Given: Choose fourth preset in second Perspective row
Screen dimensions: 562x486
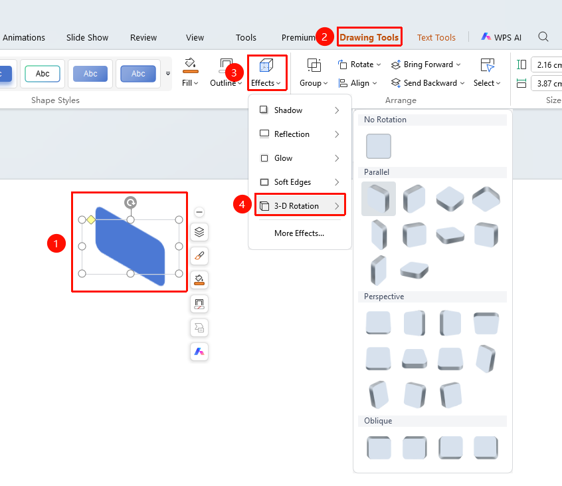Looking at the screenshot, I should pyautogui.click(x=486, y=358).
